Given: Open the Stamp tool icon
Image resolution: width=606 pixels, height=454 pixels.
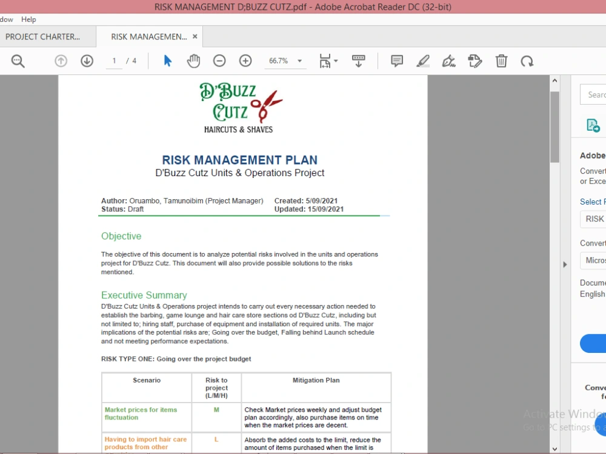Looking at the screenshot, I should pyautogui.click(x=475, y=61).
